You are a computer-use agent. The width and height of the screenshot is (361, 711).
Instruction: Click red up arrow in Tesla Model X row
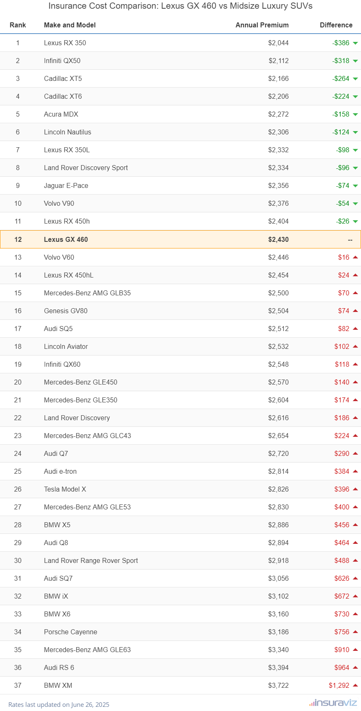tap(355, 489)
